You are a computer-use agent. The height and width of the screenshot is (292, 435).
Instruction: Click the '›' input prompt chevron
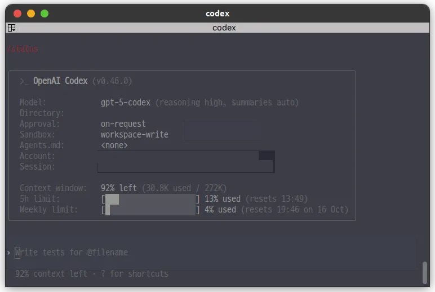[9, 253]
